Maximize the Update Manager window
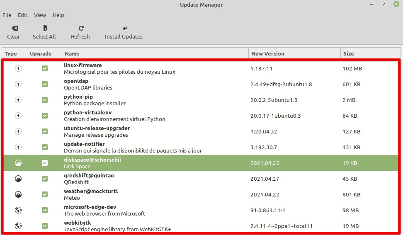This screenshot has width=403, height=235. pos(384,4)
